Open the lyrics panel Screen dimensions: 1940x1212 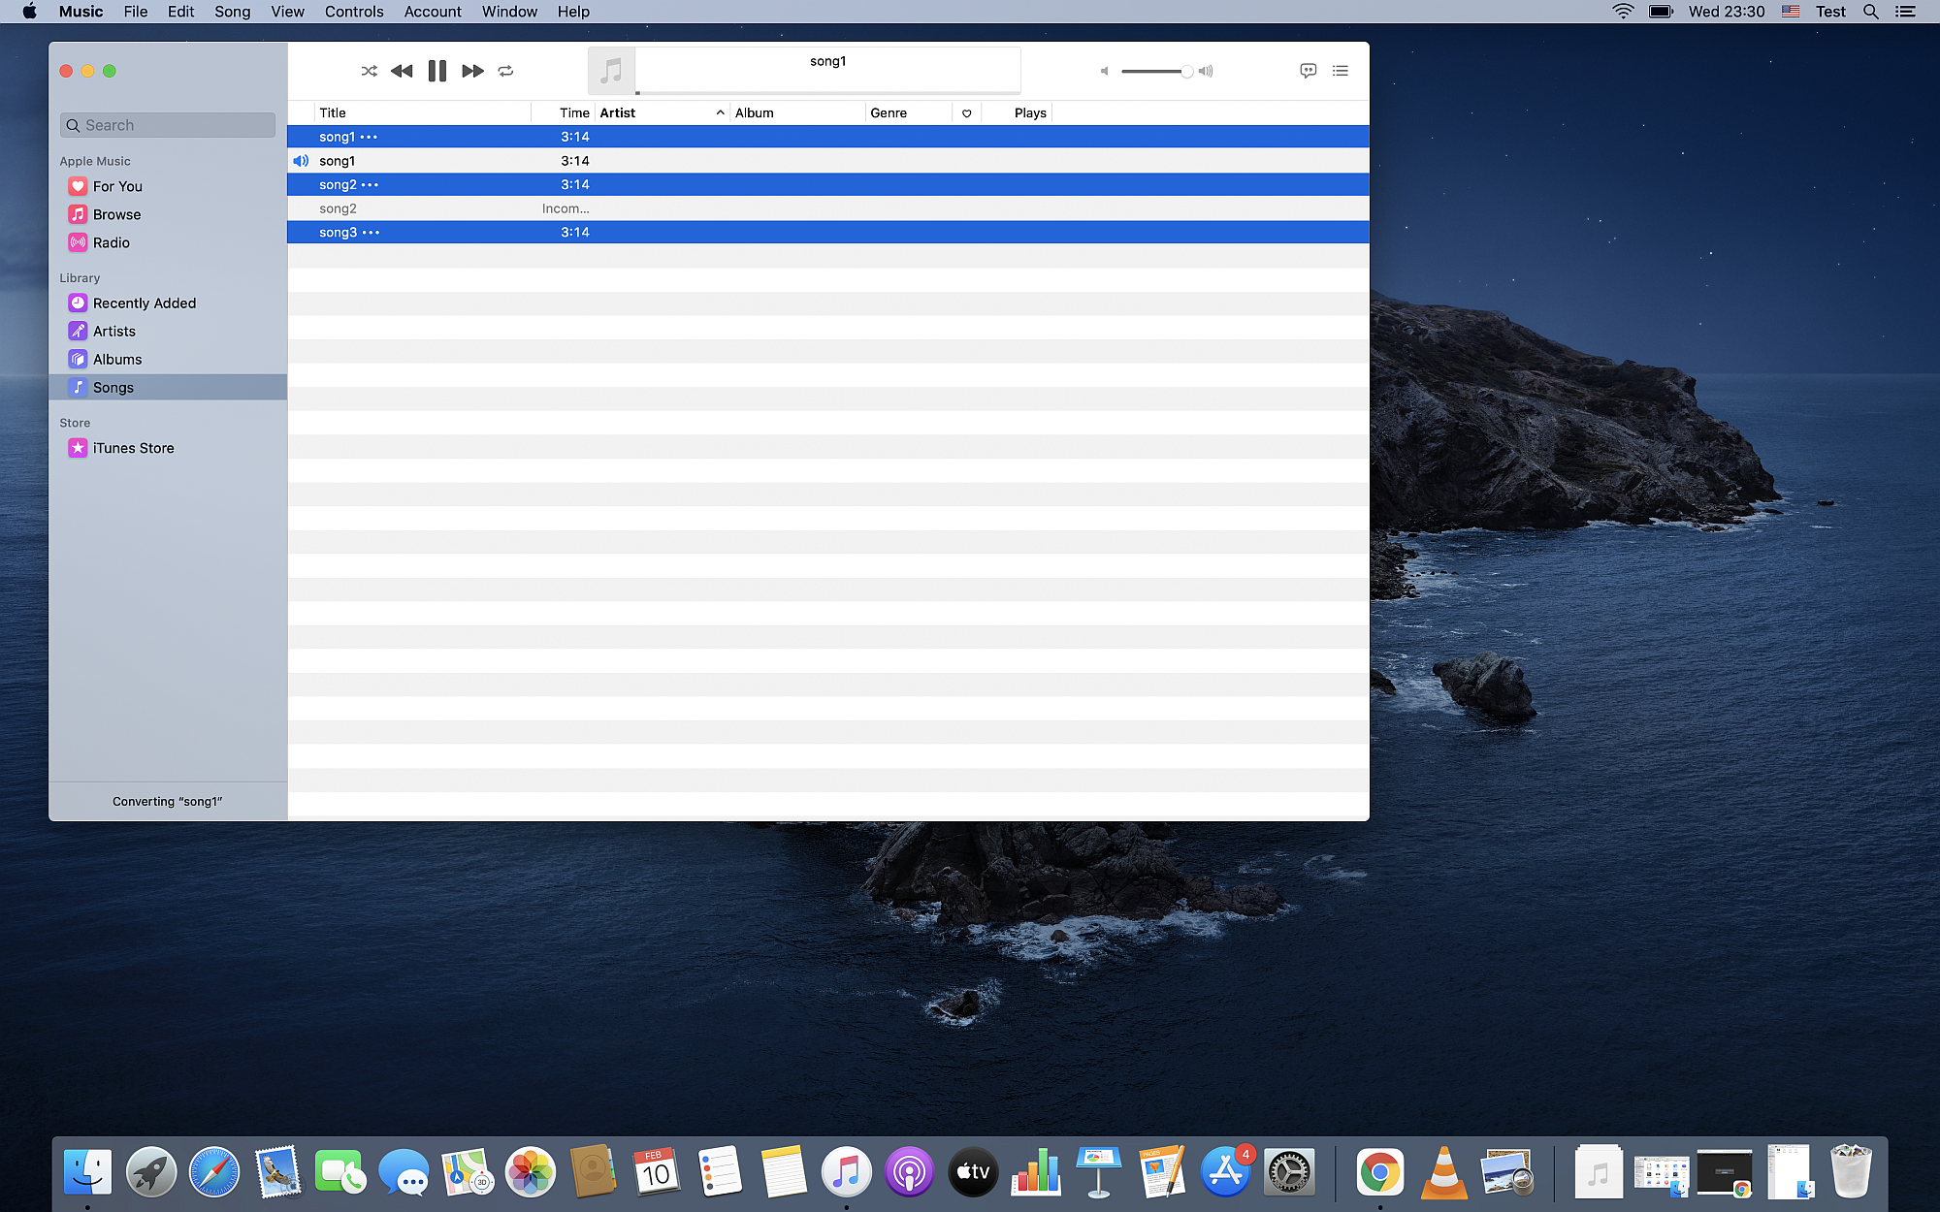point(1308,71)
